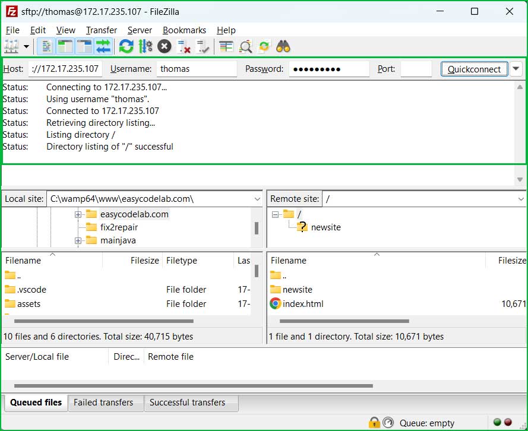Sort local files by Filetype column
The width and height of the screenshot is (528, 431).
pos(198,261)
